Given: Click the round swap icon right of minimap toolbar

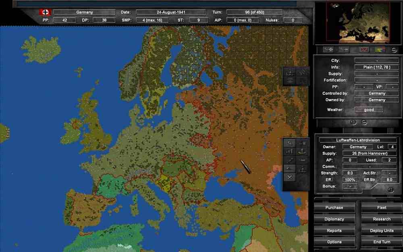Looking at the screenshot, I should [393, 50].
